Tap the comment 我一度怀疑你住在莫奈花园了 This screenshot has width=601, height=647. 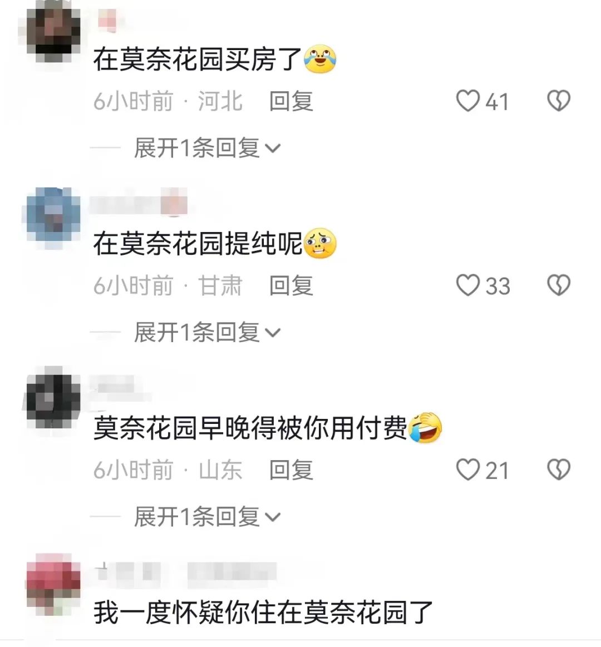tap(263, 613)
